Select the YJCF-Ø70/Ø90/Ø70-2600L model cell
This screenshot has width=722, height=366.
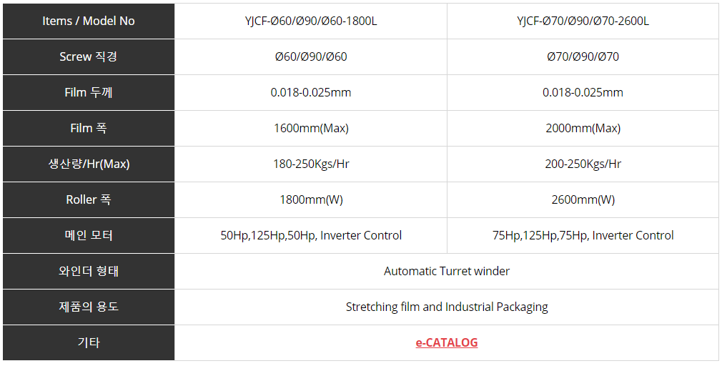(x=583, y=21)
